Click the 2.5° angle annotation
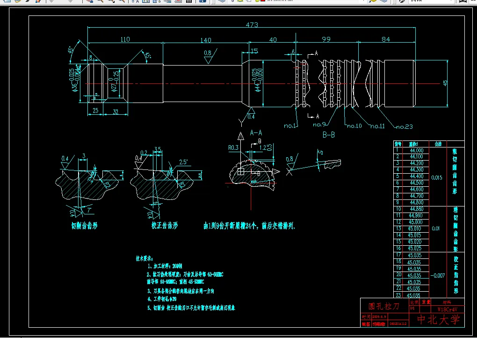Viewport: 477px width, 338px height. pyautogui.click(x=183, y=162)
